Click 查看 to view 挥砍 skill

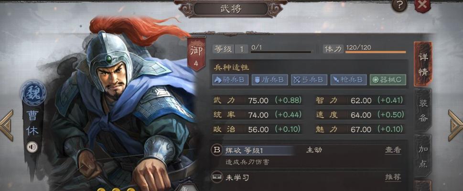click(x=393, y=150)
